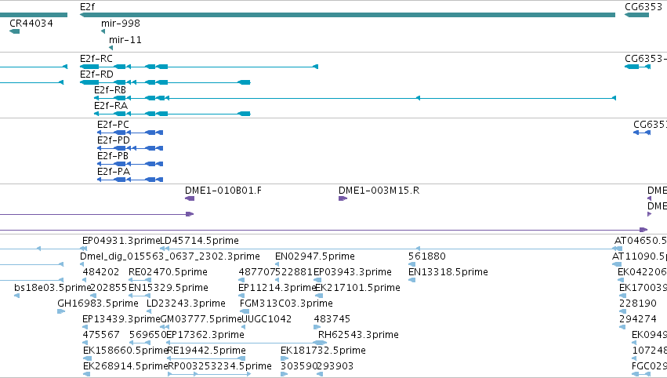Select EST RH62543.3prime

click(358, 335)
